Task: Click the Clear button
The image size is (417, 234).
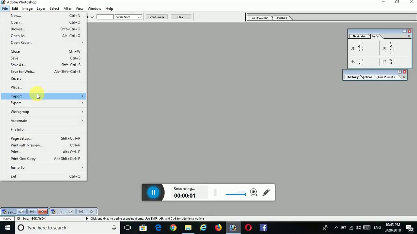Action: point(181,17)
